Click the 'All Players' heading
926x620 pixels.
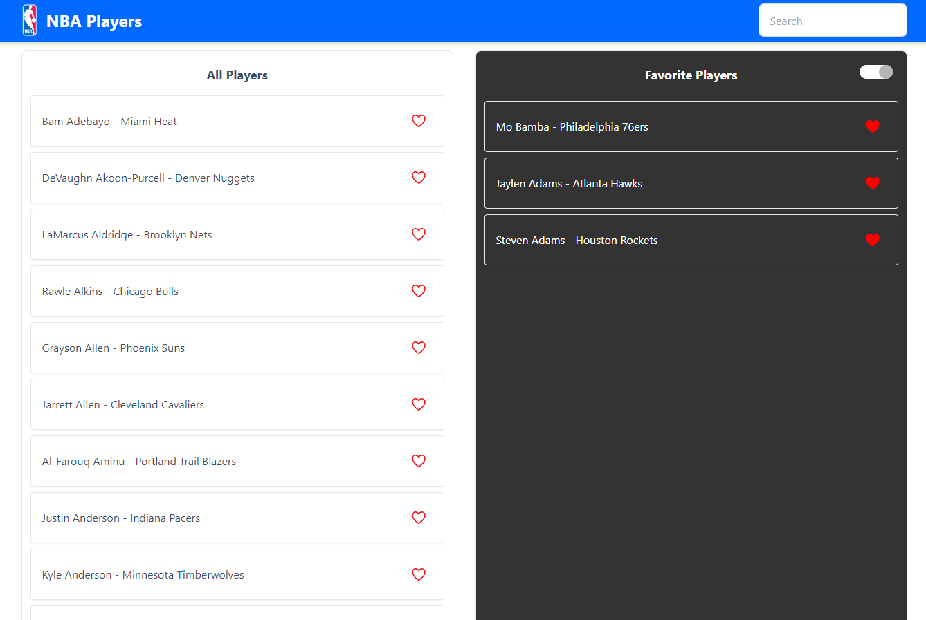coord(237,75)
